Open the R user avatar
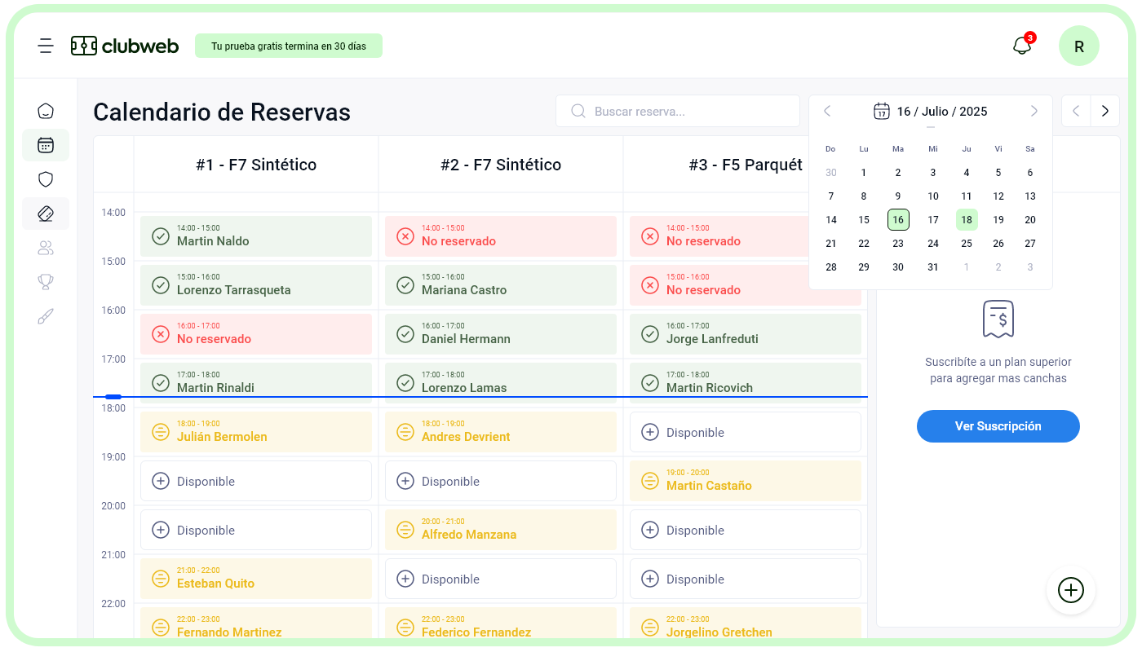1142x652 pixels. tap(1078, 46)
